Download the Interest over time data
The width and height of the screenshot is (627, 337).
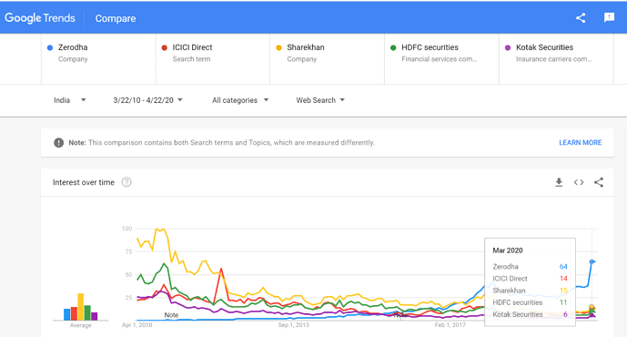pos(559,182)
